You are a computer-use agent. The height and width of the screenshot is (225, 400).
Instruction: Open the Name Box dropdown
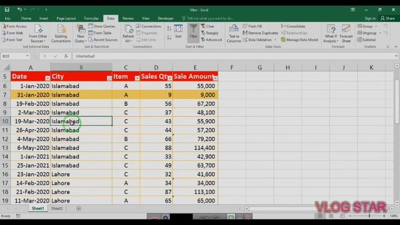pos(27,56)
